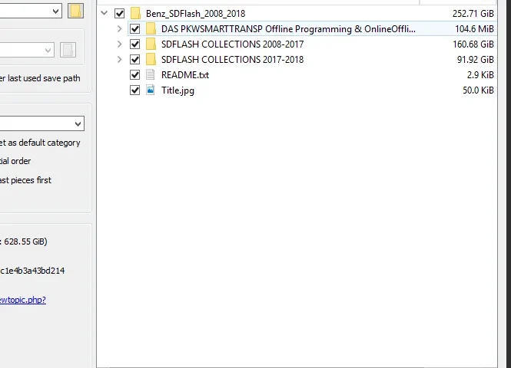Open the viewtopic.php hyperlink

point(23,299)
